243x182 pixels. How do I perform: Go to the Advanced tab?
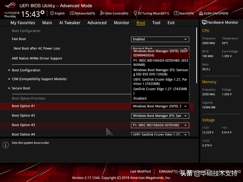[97, 23]
